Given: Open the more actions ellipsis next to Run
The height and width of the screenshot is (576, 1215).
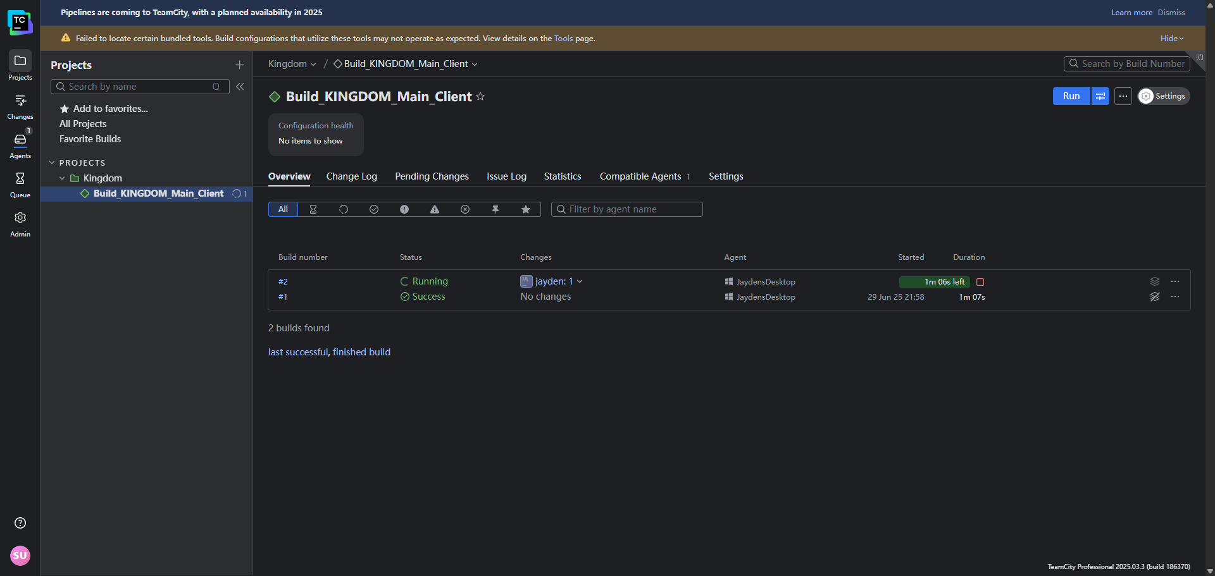Looking at the screenshot, I should tap(1123, 96).
